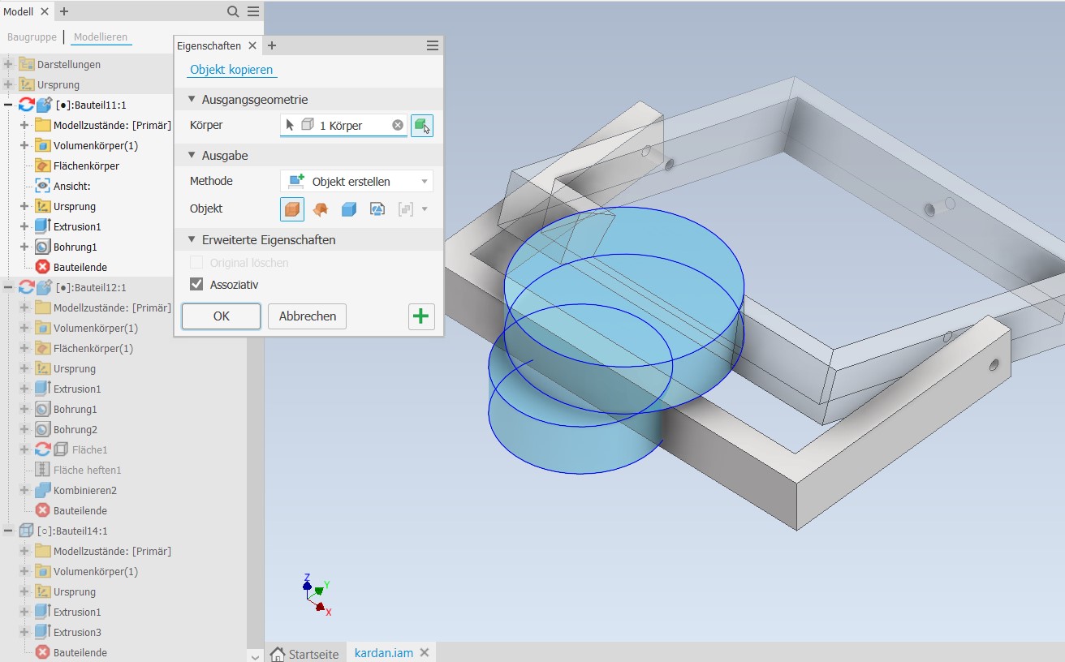Uncheck the Assoziativ checkbox
1065x662 pixels.
(196, 284)
